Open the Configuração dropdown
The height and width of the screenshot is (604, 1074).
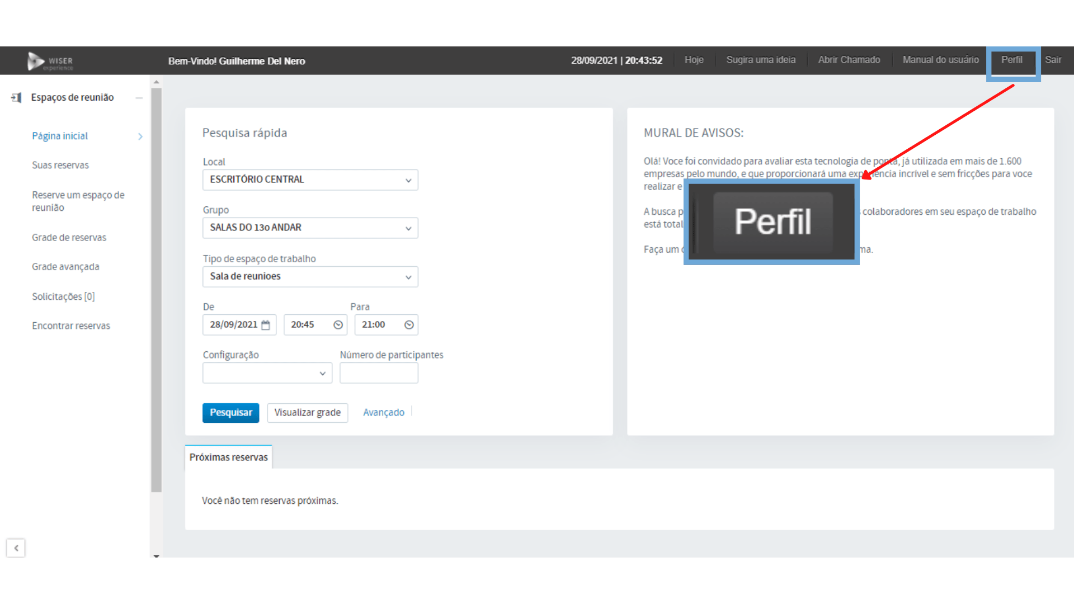(x=267, y=373)
